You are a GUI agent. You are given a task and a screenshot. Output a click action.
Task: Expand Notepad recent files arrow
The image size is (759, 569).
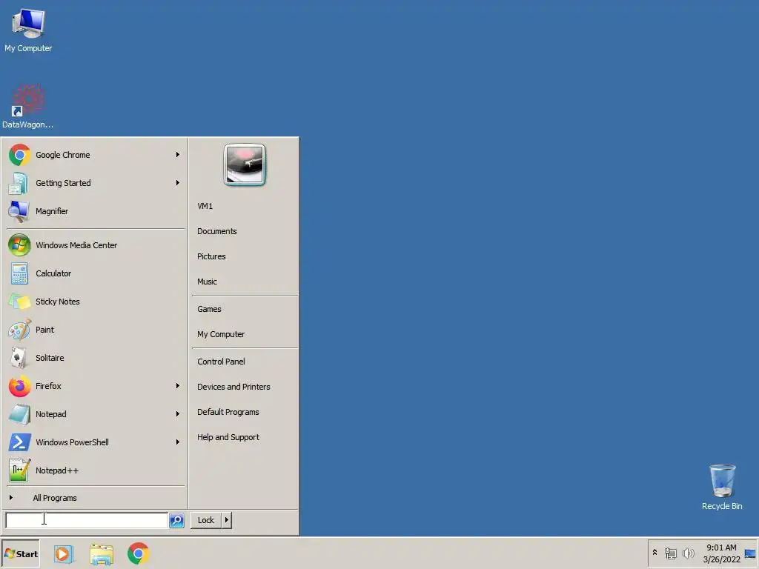pos(178,414)
